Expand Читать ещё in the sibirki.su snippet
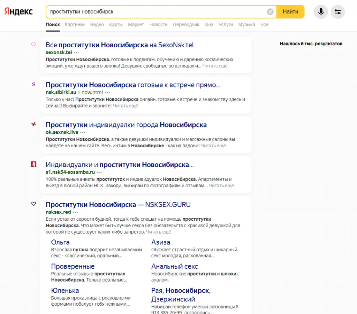 (x=126, y=106)
